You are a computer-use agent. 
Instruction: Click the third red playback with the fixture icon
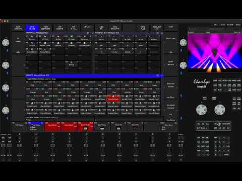pyautogui.click(x=85, y=126)
